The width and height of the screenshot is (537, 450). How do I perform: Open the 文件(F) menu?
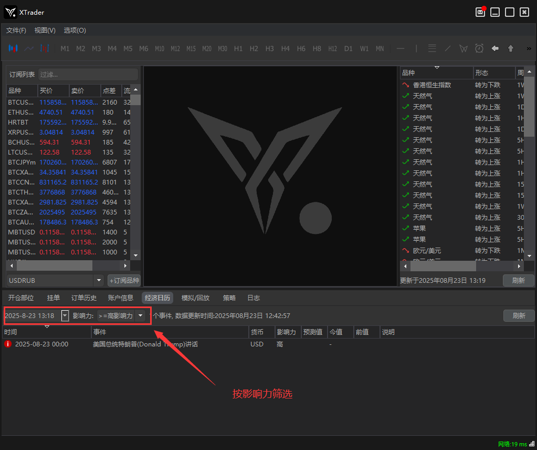pyautogui.click(x=16, y=30)
